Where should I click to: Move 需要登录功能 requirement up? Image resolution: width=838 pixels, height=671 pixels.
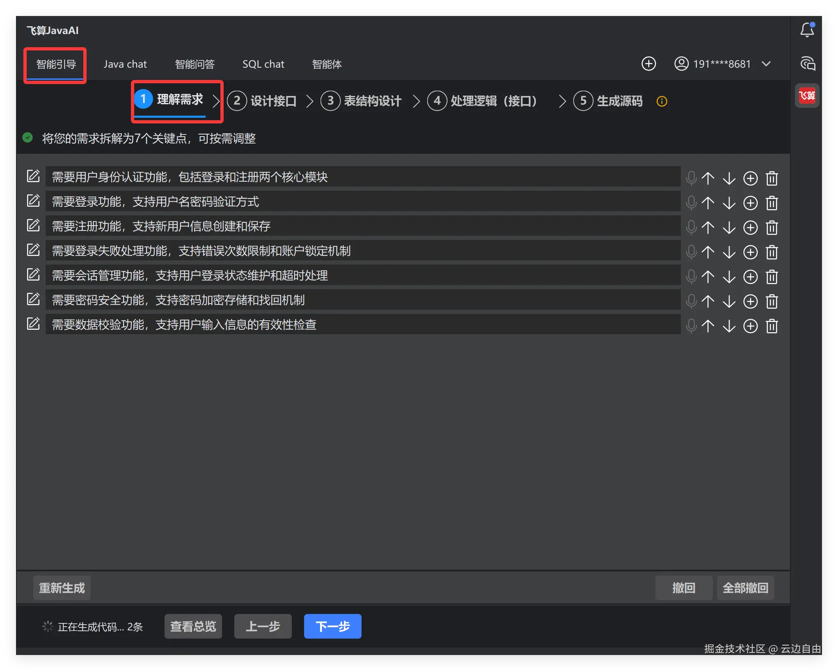click(x=707, y=203)
